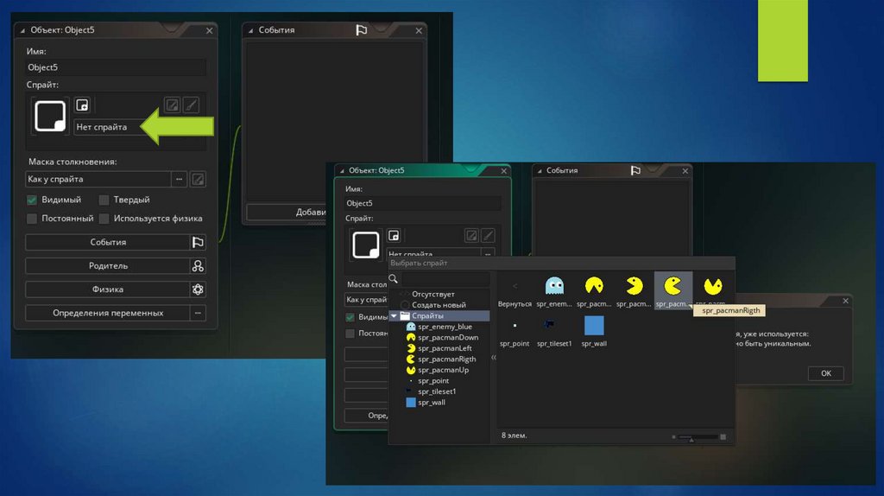Toggle the Видимый checkbox in left panel
Image resolution: width=884 pixels, height=496 pixels.
pos(32,200)
